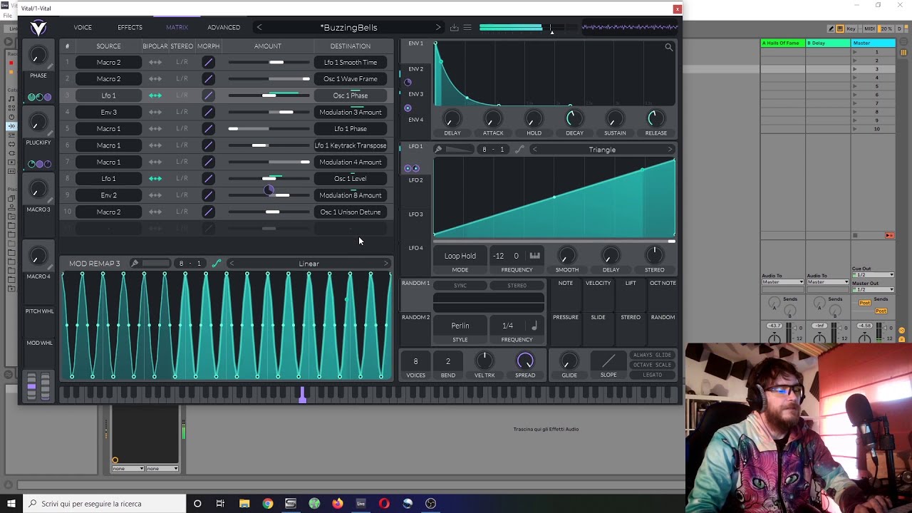912x513 pixels.
Task: Click the Vital logo icon
Action: [38, 28]
